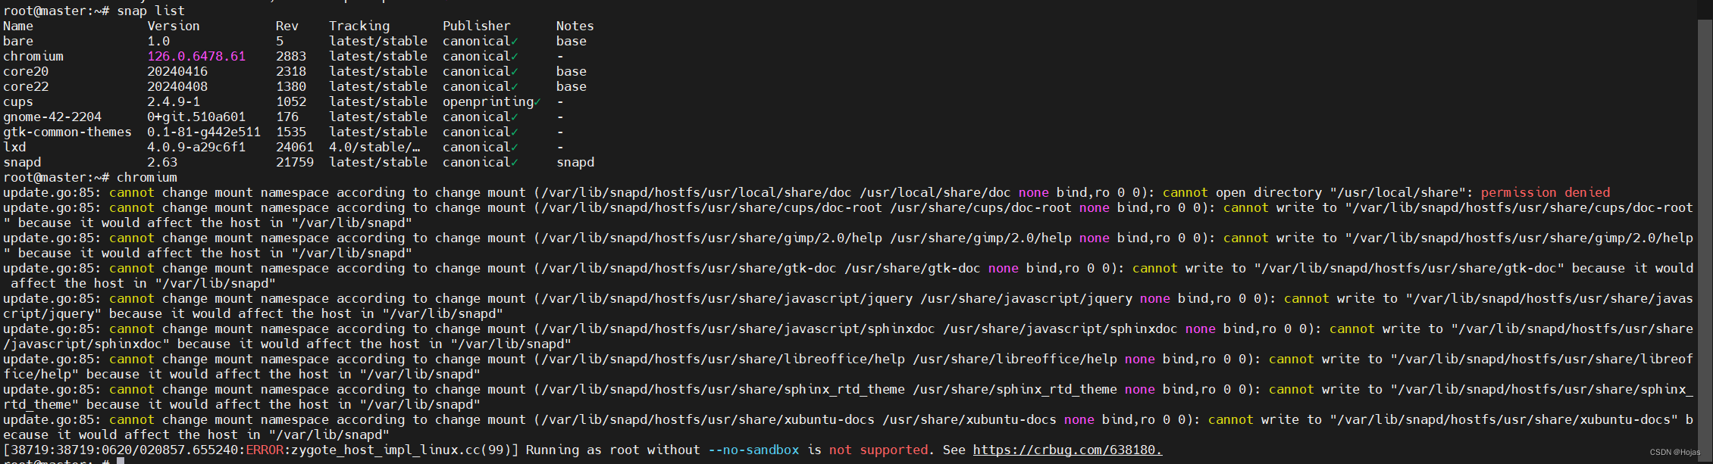Click the 'lxd' snap name

pyautogui.click(x=14, y=148)
